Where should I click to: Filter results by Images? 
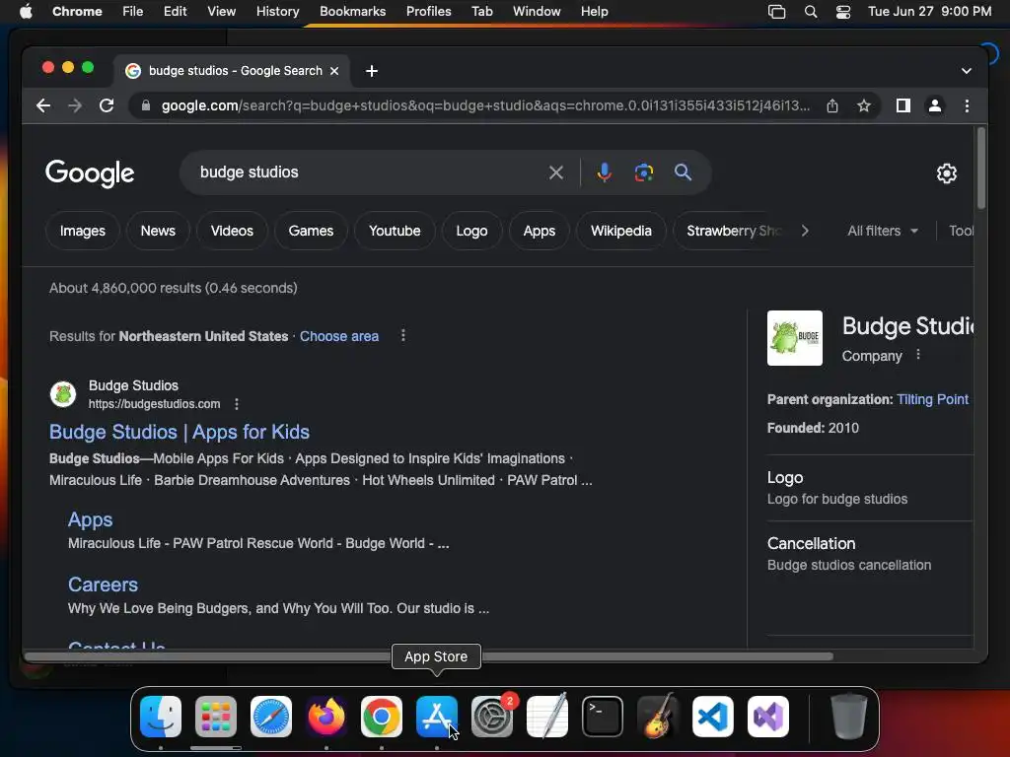point(83,231)
